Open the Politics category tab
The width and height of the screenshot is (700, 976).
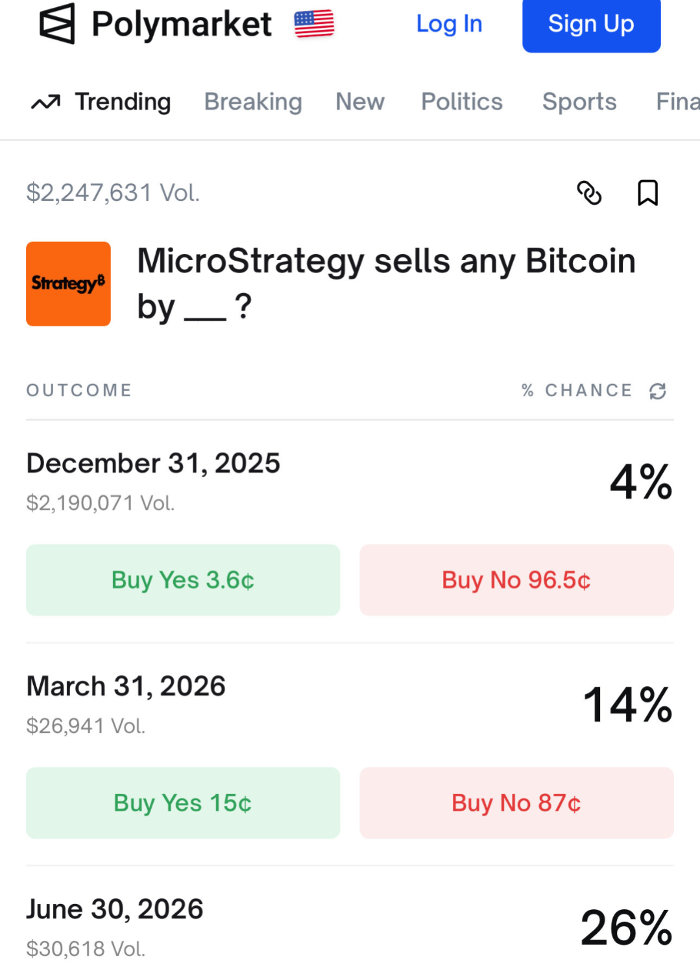(462, 102)
